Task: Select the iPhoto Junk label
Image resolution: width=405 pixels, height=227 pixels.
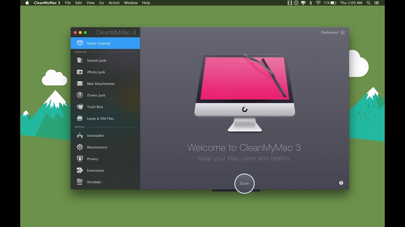Action: (x=96, y=72)
